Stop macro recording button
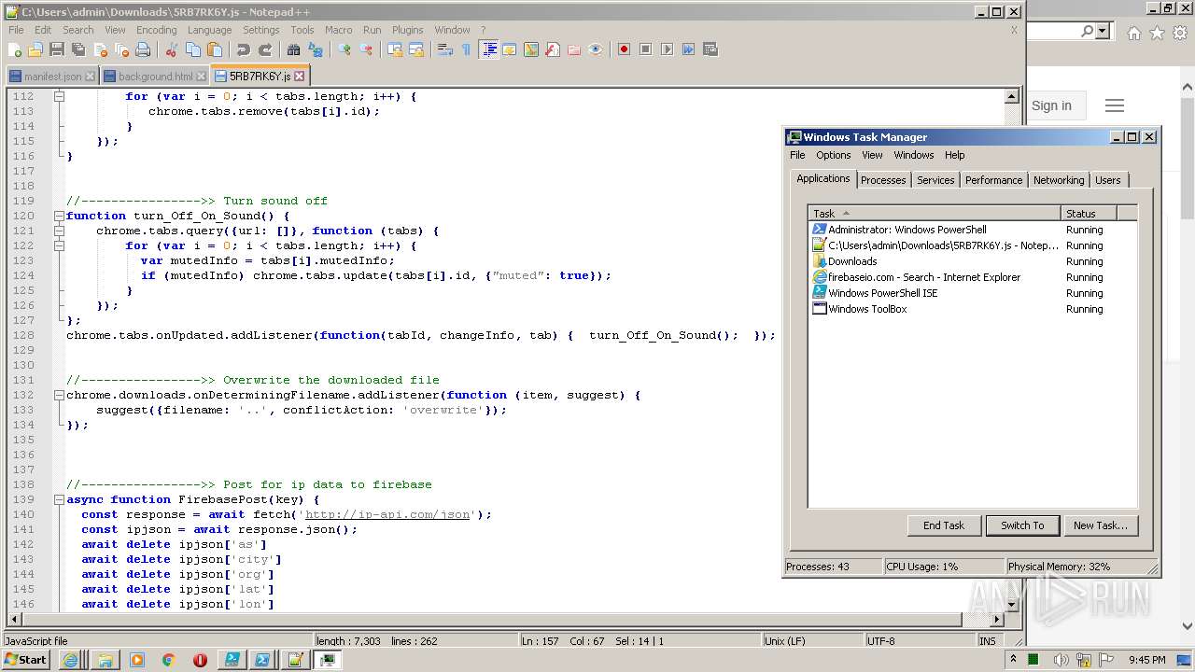The width and height of the screenshot is (1195, 672). click(x=645, y=49)
